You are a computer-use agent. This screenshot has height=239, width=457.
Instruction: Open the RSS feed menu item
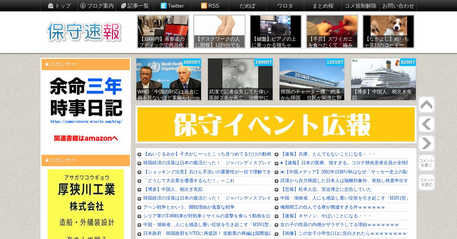pos(210,6)
